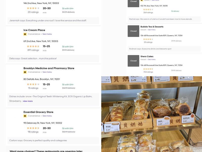Click star rating above 98 ratings
Screen dimensions: 202x152
(33, 128)
